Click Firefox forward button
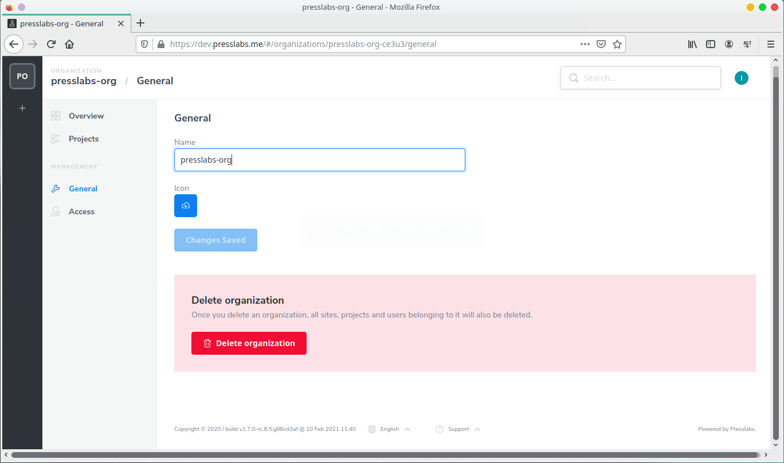The image size is (784, 463). click(33, 44)
